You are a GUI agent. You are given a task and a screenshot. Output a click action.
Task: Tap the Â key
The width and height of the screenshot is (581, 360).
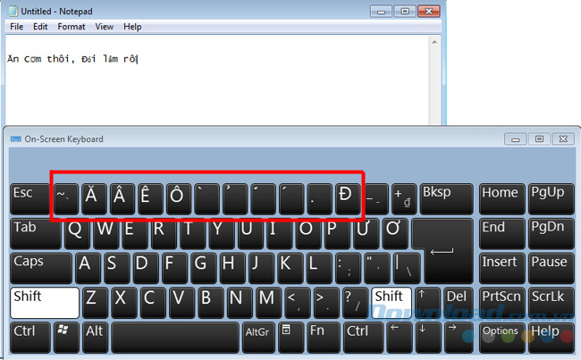[x=122, y=199]
